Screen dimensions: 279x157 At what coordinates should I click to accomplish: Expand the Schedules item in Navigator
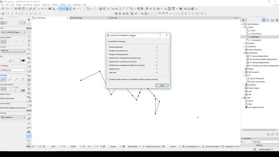click(x=244, y=85)
